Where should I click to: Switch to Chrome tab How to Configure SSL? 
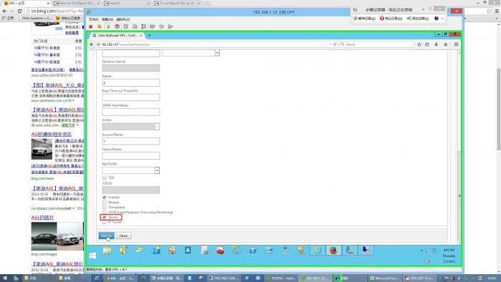click(x=77, y=3)
